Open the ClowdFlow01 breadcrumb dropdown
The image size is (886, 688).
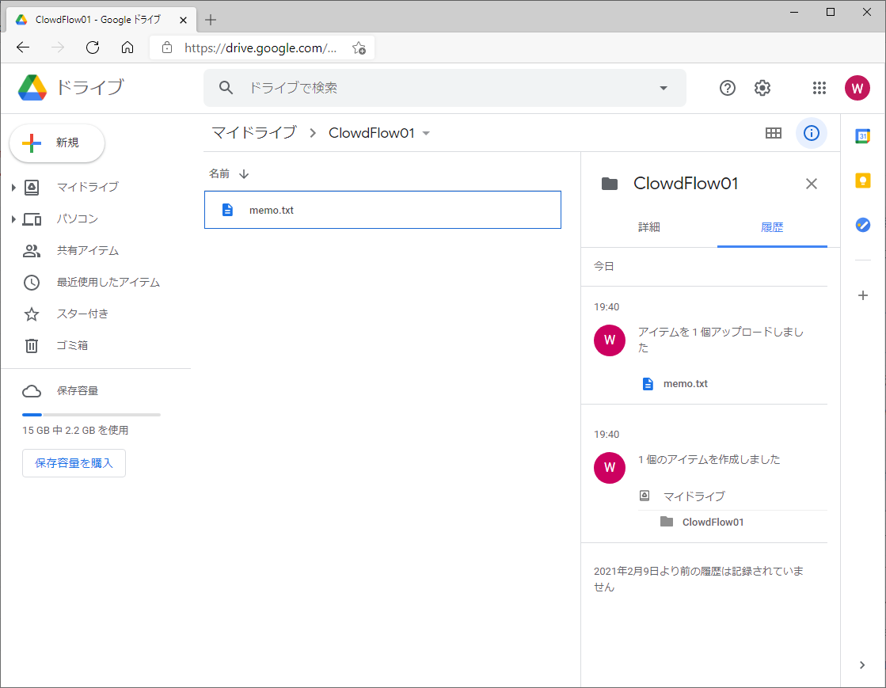[426, 133]
